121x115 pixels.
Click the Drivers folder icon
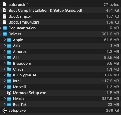coord(5,34)
